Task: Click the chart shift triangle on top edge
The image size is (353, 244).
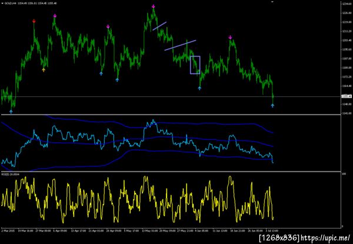Action: pyautogui.click(x=272, y=1)
